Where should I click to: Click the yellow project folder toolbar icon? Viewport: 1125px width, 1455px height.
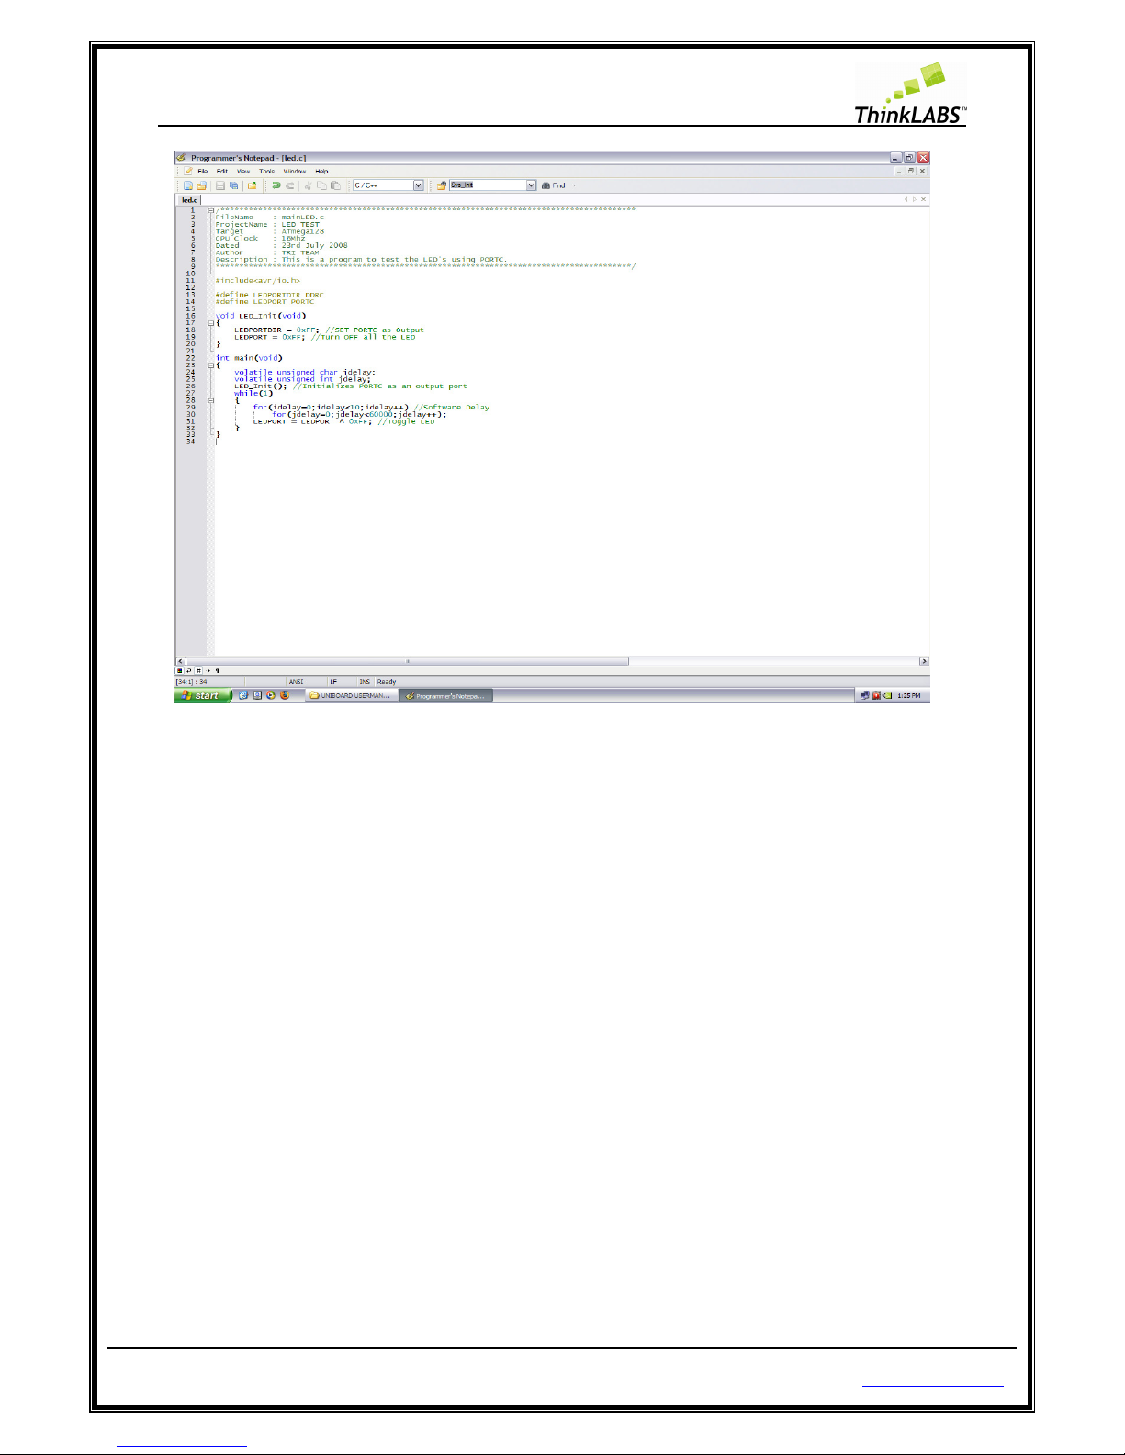252,185
